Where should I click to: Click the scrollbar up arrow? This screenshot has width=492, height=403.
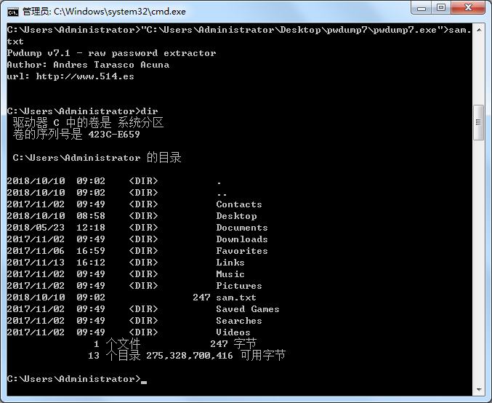(x=479, y=30)
